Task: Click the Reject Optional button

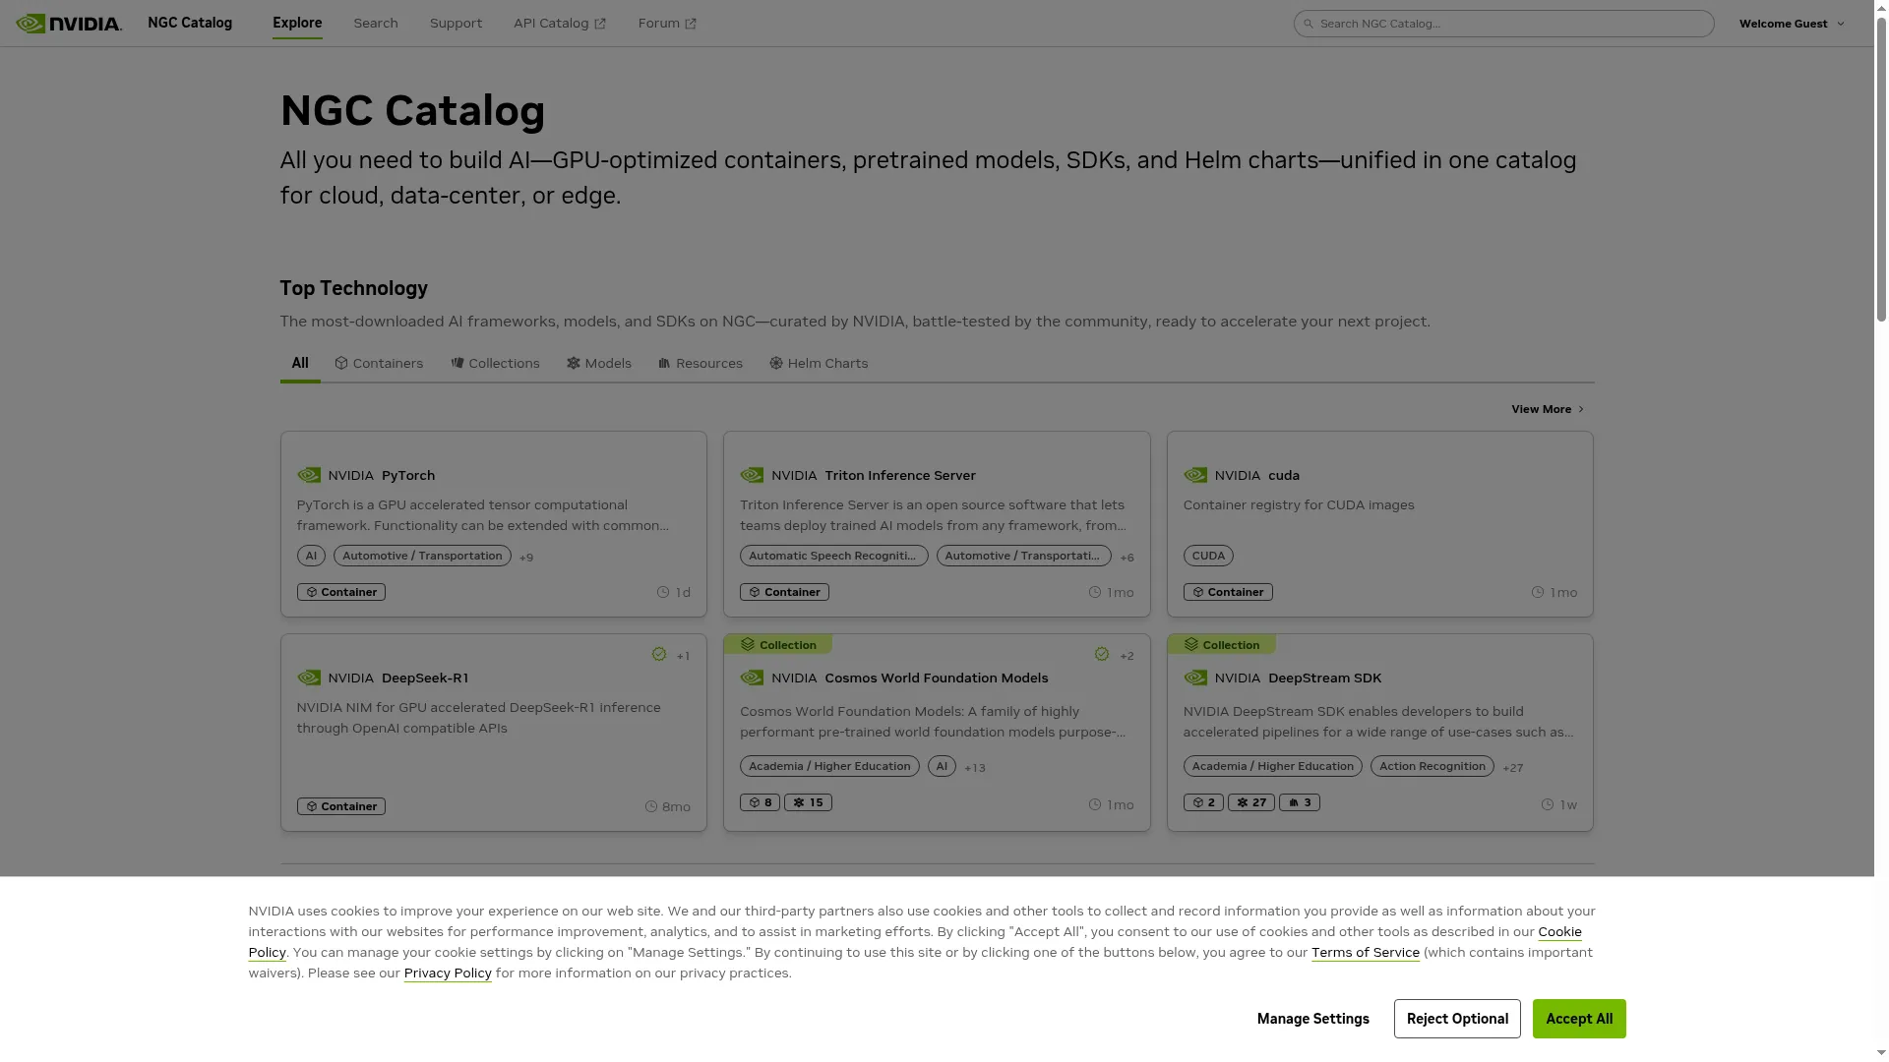Action: 1457,1020
